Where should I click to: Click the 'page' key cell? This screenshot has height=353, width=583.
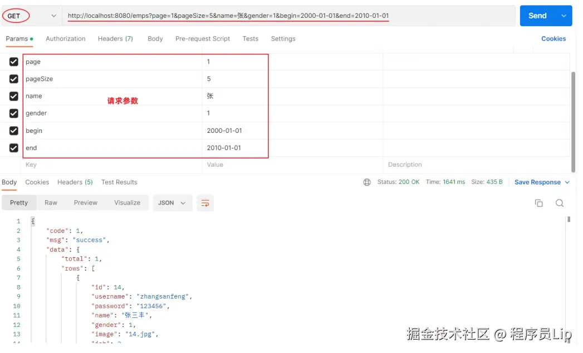112,62
